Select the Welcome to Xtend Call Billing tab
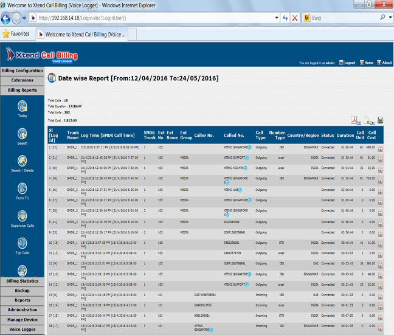The image size is (394, 335). coord(82,35)
